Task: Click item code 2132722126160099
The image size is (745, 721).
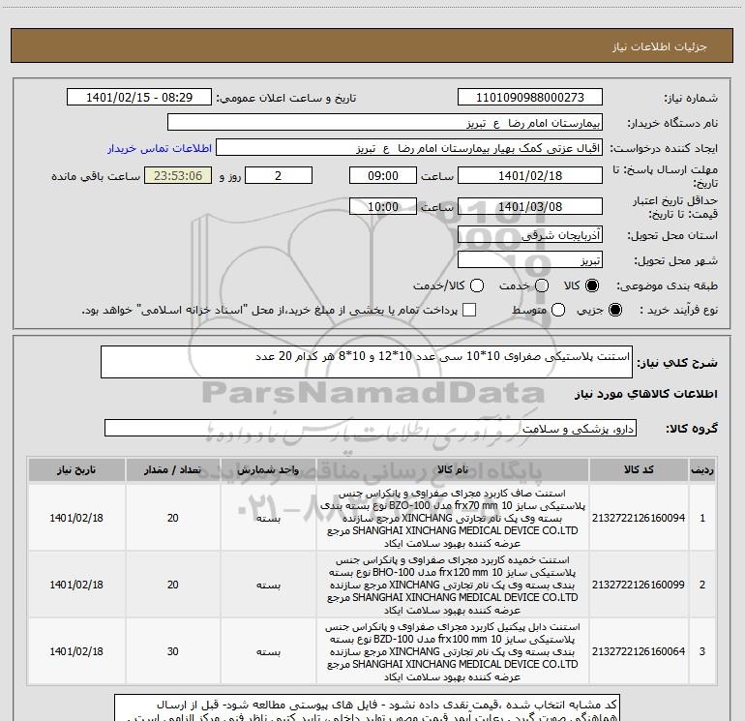Action: (639, 585)
